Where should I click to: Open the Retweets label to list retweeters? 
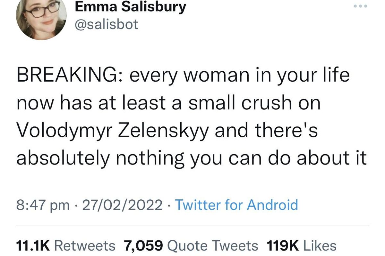pos(84,246)
